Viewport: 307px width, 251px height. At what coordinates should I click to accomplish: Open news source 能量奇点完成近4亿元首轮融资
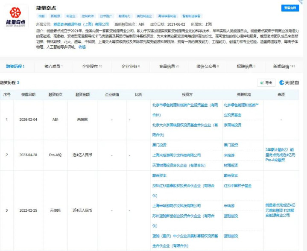pyautogui.click(x=280, y=210)
